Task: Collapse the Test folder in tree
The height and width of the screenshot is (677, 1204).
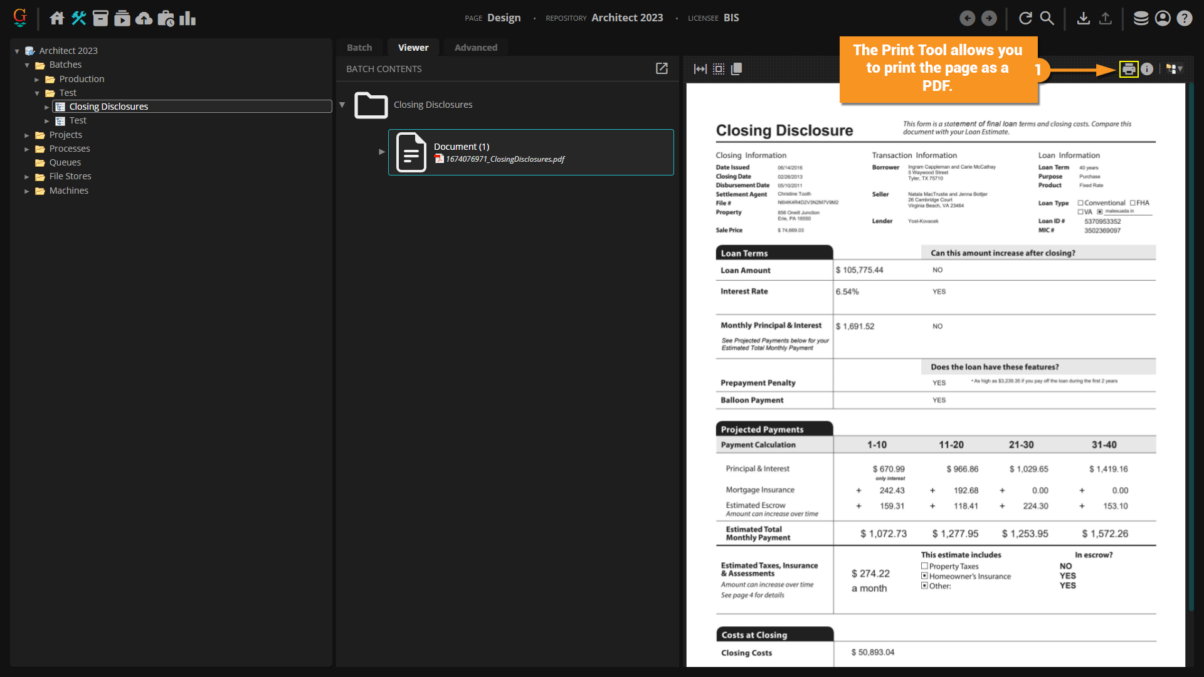Action: click(x=37, y=93)
